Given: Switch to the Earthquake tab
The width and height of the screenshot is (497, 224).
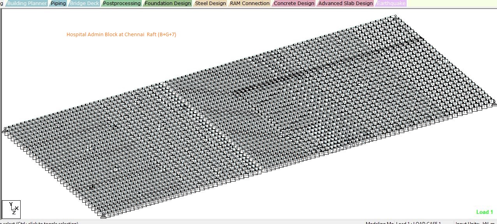Looking at the screenshot, I should click(391, 3).
